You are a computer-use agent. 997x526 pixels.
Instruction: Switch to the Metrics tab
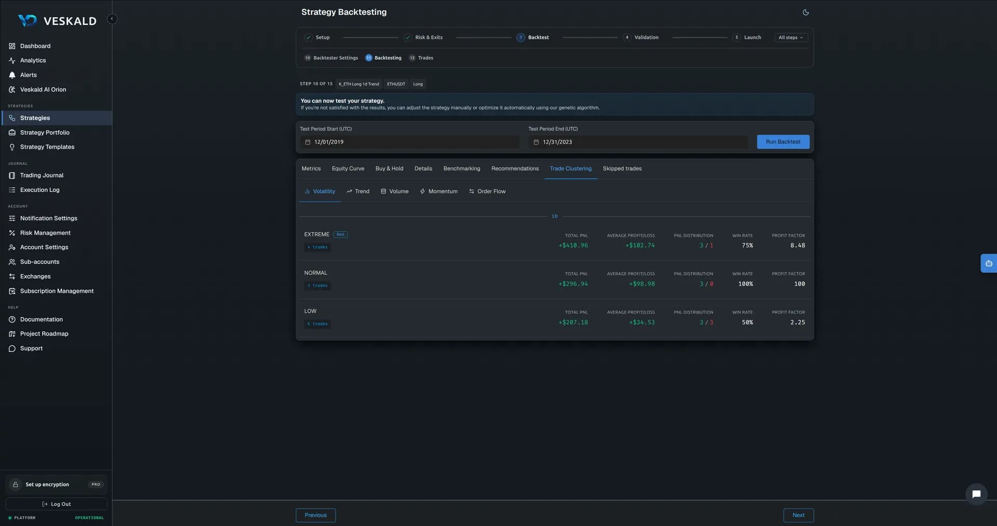pyautogui.click(x=311, y=169)
